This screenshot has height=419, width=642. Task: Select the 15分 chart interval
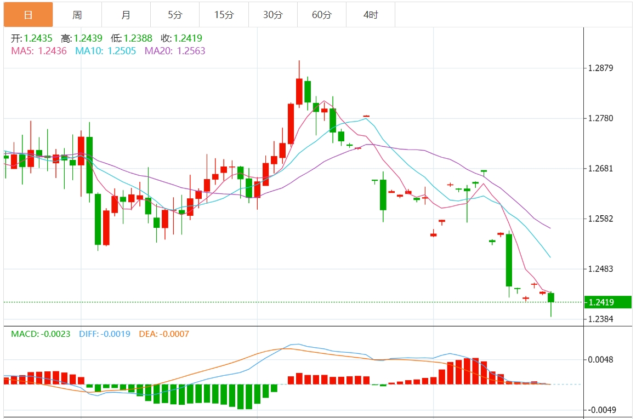(x=224, y=15)
